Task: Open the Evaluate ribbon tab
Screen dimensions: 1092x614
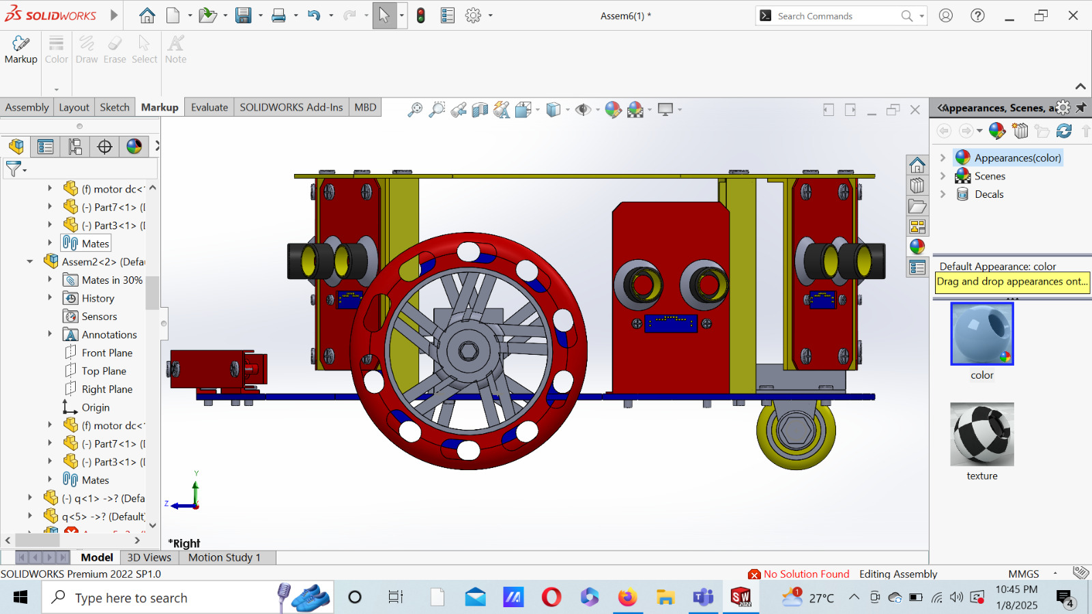Action: click(209, 107)
